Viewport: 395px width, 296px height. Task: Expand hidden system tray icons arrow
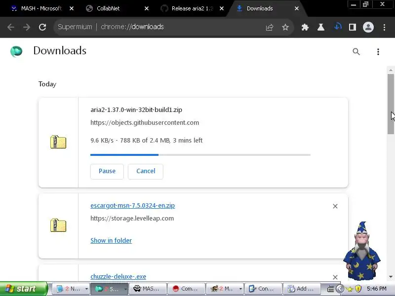point(340,289)
